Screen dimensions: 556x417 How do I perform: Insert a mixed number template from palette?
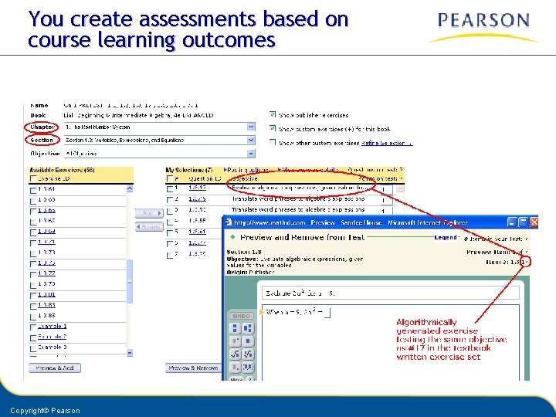[248, 328]
